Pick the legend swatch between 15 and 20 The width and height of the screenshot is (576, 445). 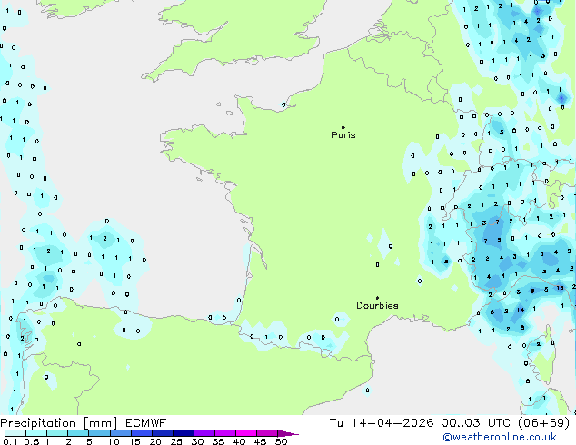point(141,433)
